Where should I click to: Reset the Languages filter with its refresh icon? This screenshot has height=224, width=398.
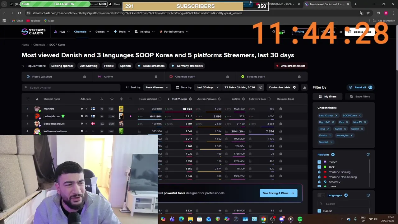coord(368,195)
